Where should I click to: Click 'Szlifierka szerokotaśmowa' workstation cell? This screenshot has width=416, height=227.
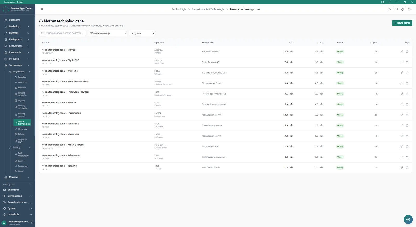[x=213, y=157]
